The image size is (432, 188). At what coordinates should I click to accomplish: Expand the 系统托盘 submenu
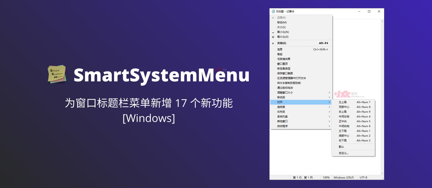click(x=301, y=117)
